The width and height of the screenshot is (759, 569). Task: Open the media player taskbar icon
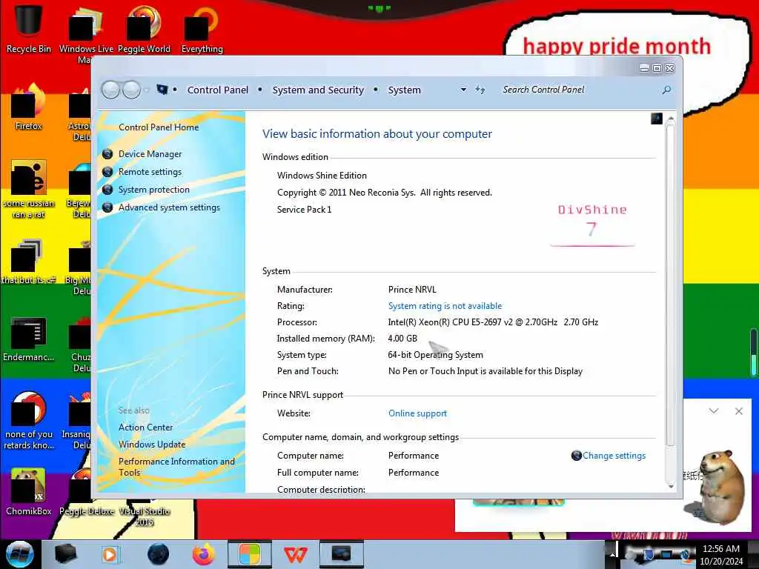[x=110, y=554]
